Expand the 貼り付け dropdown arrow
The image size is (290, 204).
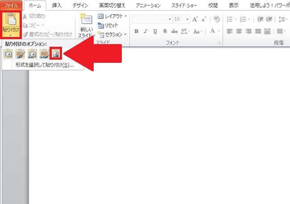point(11,35)
